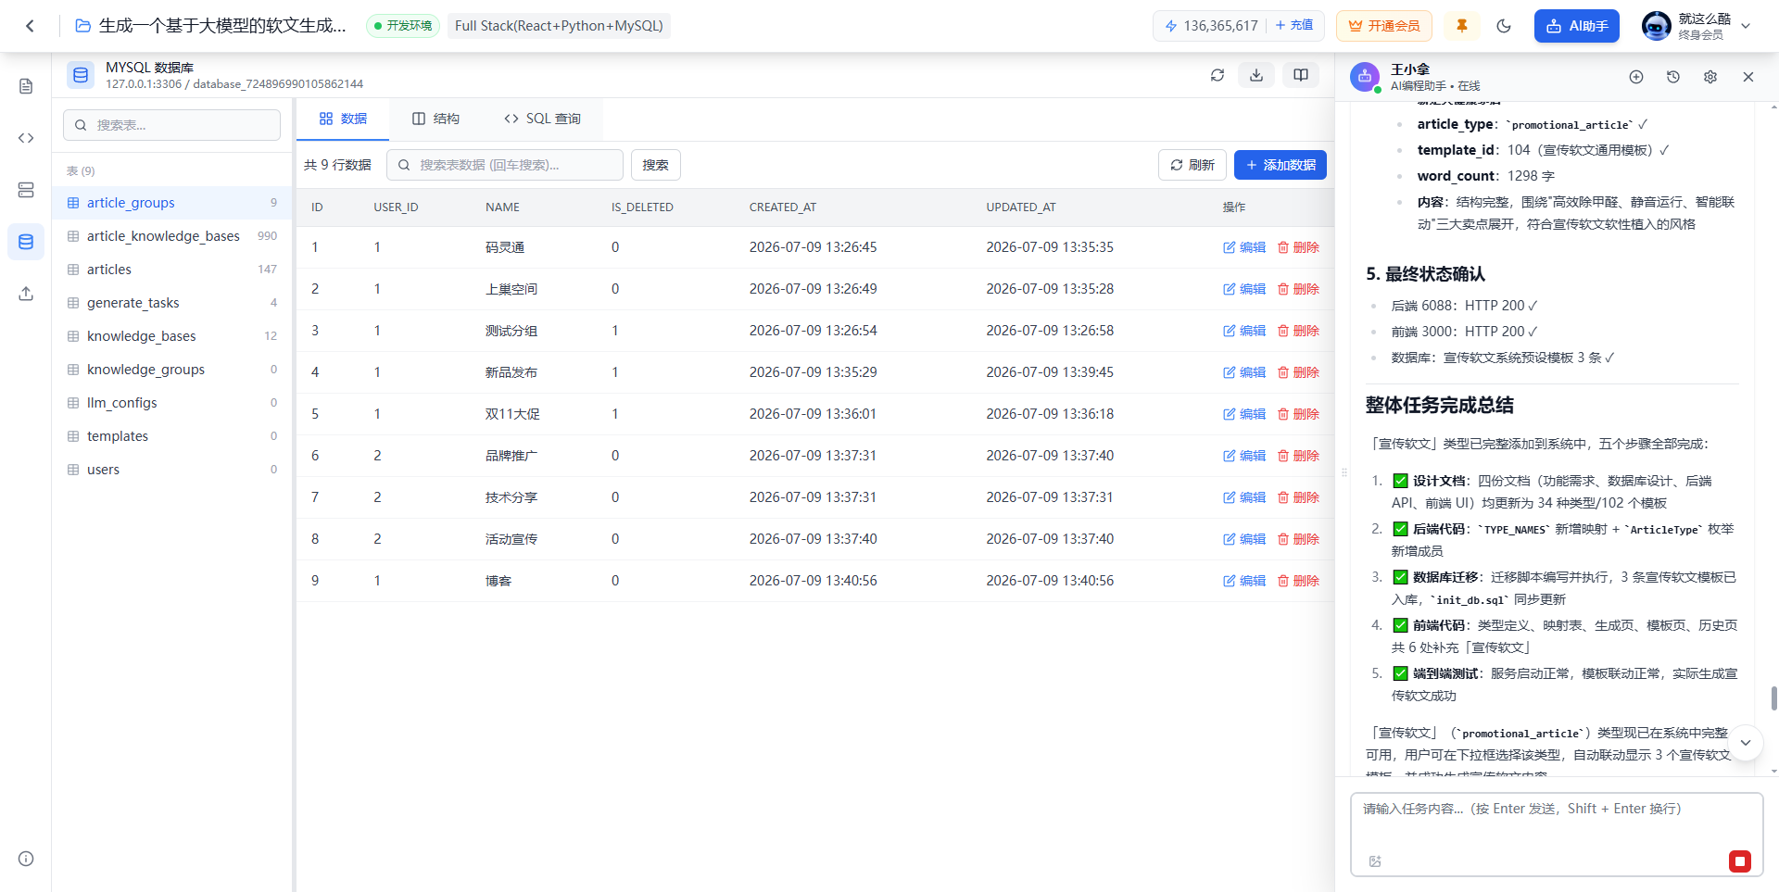Viewport: 1779px width, 892px height.
Task: Switch to the SQL 查询 tab
Action: (x=542, y=119)
